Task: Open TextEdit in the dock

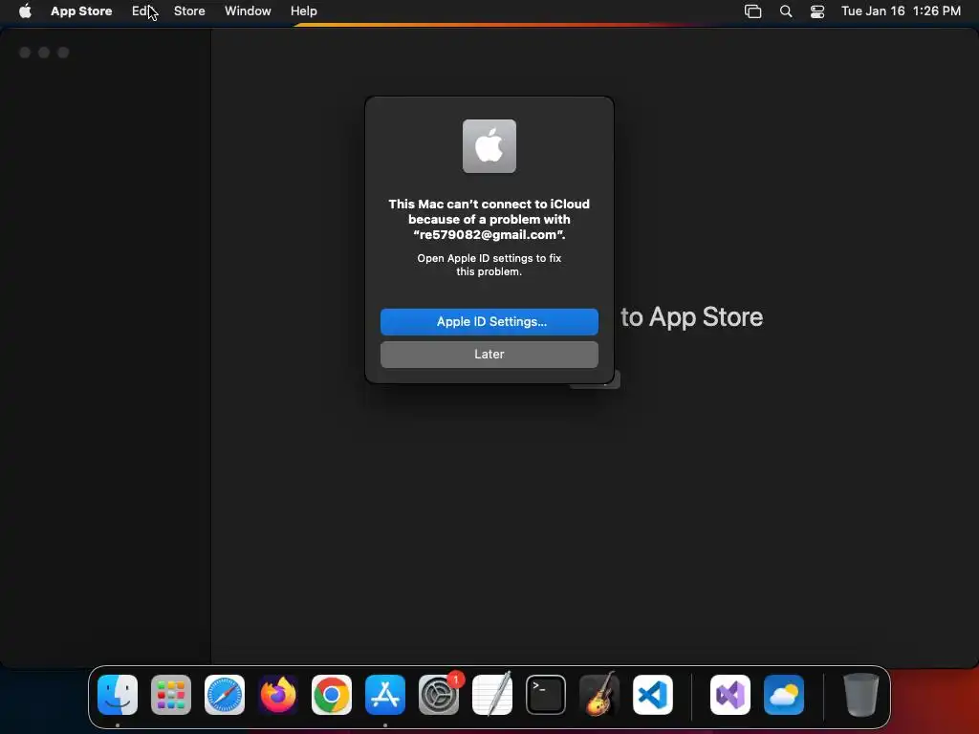Action: [492, 695]
